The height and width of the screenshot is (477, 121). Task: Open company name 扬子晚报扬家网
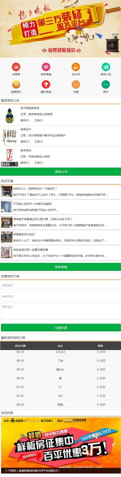click(x=30, y=108)
